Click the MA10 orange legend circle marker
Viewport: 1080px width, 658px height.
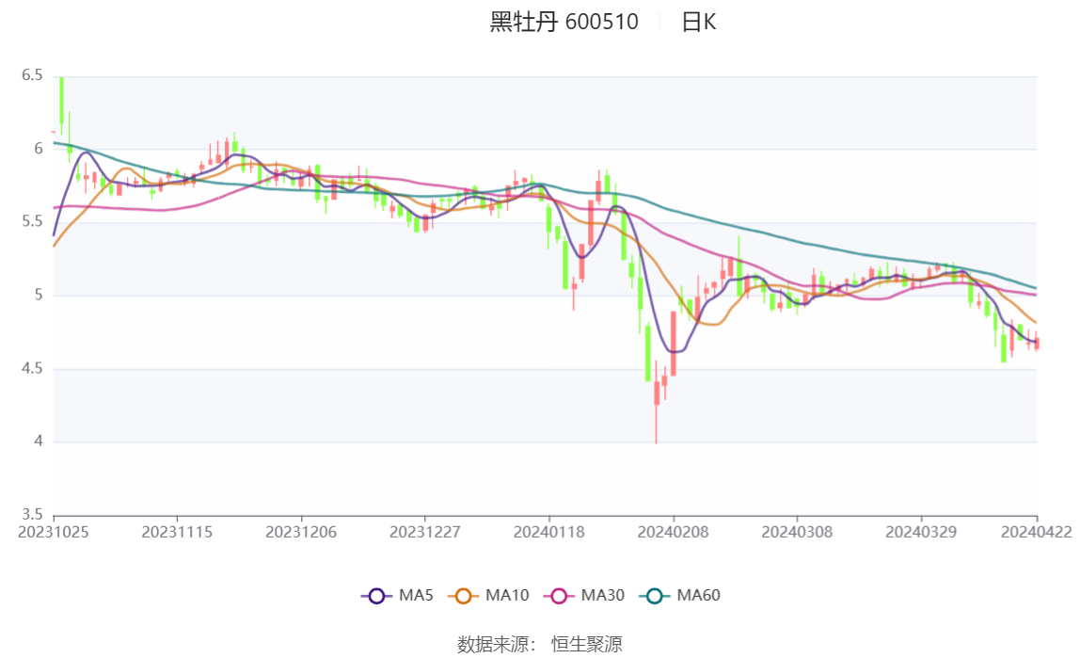pyautogui.click(x=463, y=595)
